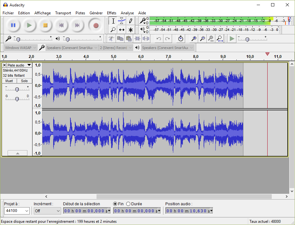Solo the Piste audio track
Viewport: 295px width, 225px height.
[x=25, y=81]
